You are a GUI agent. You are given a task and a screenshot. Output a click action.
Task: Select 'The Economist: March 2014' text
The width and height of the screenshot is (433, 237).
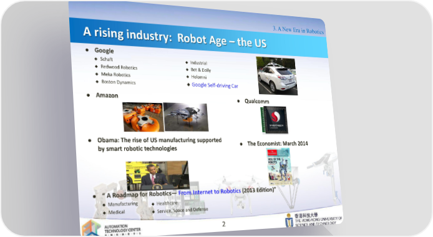point(278,143)
